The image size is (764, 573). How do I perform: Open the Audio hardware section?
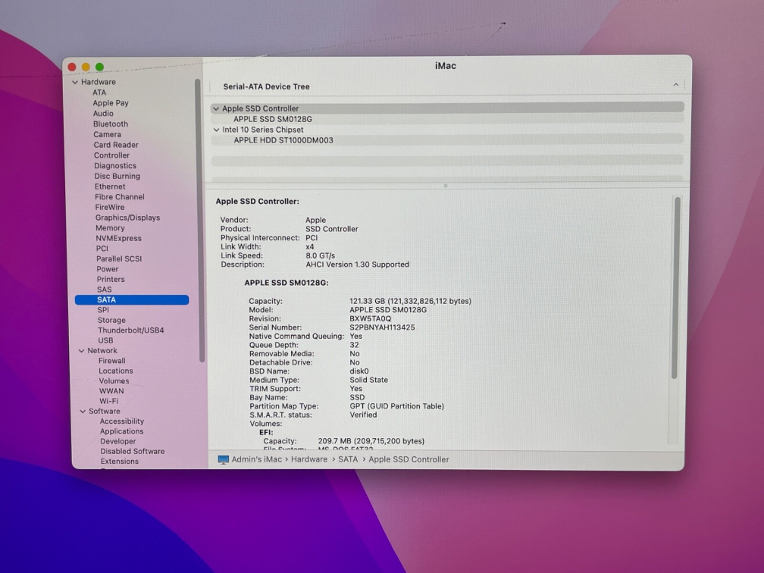coord(103,114)
